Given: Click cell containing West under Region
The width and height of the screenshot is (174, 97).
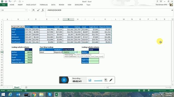Looking at the screenshot, I should point(46,52).
